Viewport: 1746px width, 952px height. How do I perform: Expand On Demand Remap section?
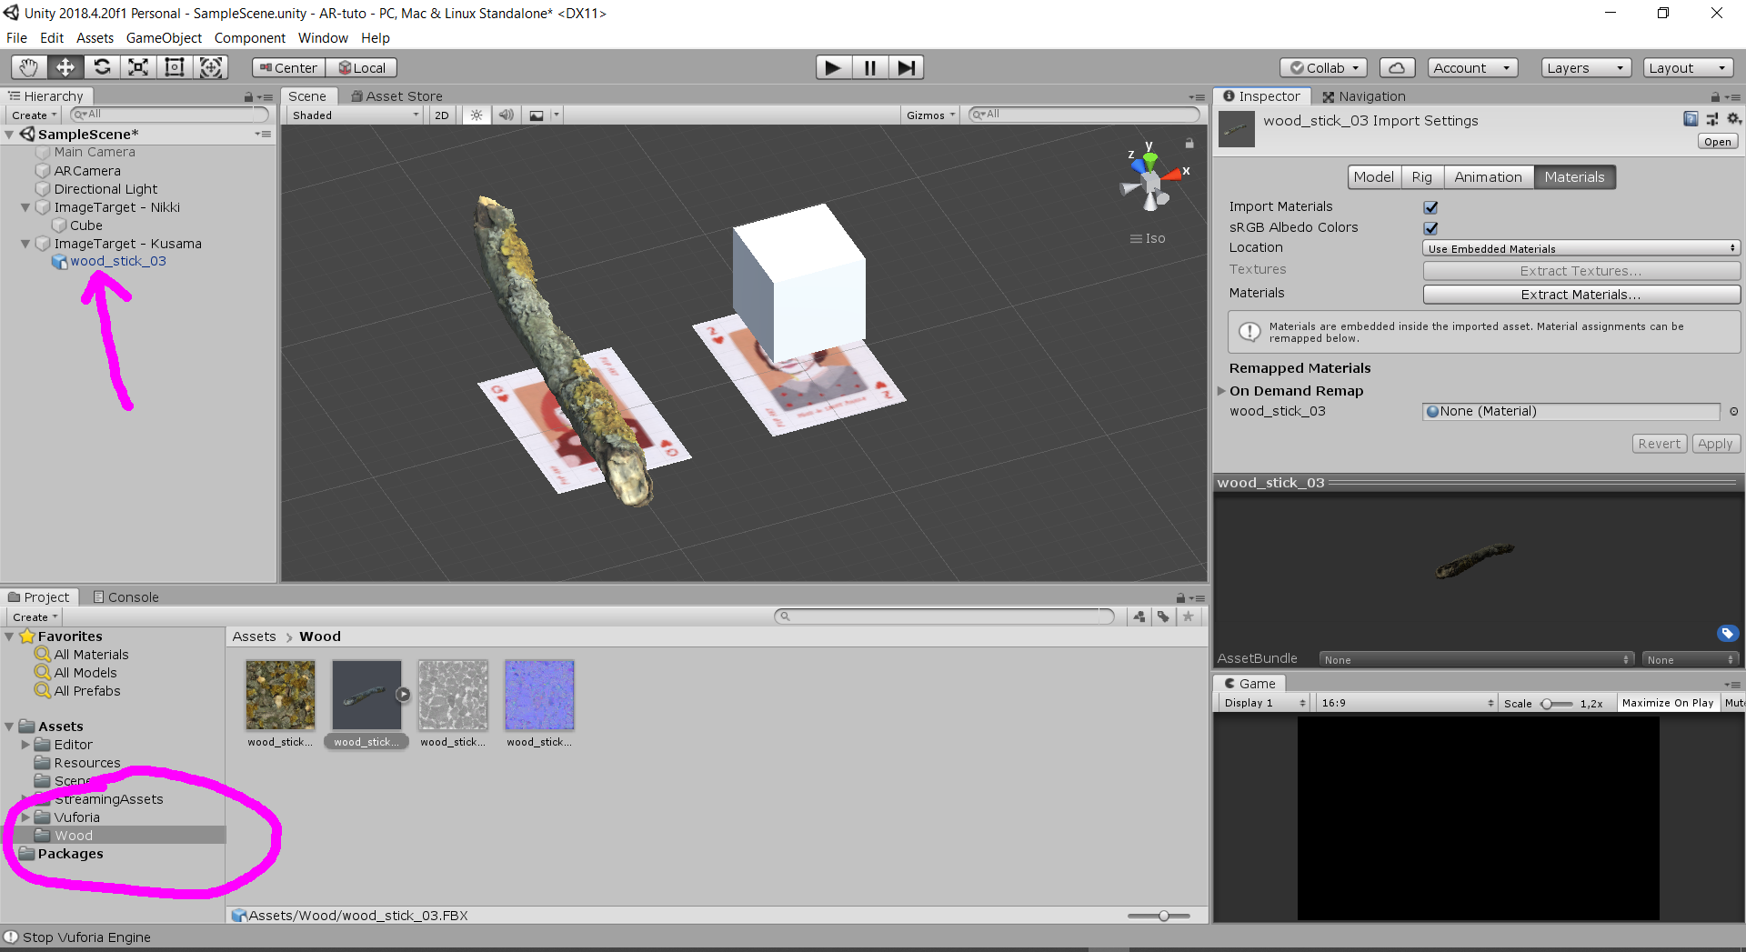pos(1221,391)
